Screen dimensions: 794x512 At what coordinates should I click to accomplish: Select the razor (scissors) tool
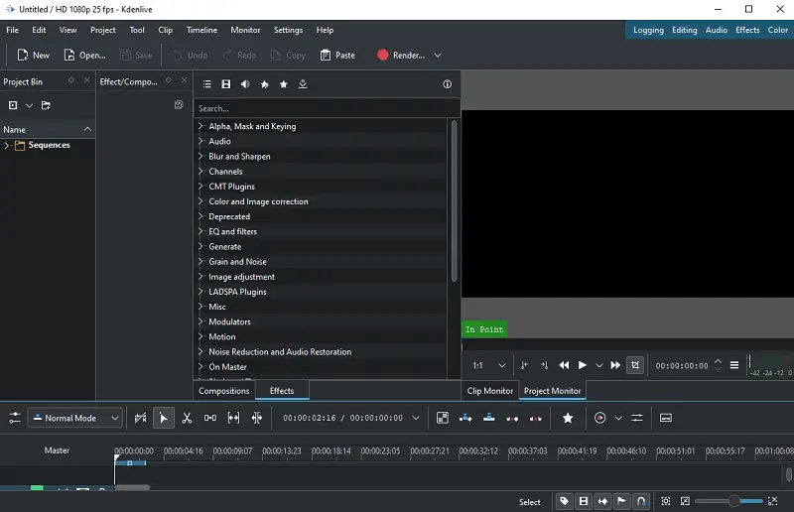187,418
